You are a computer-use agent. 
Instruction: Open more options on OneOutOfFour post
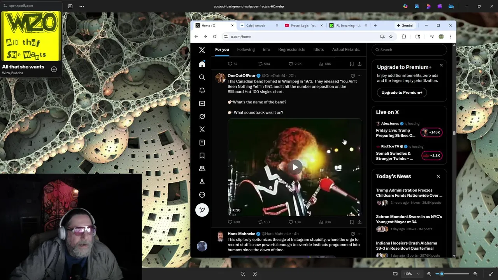[359, 76]
